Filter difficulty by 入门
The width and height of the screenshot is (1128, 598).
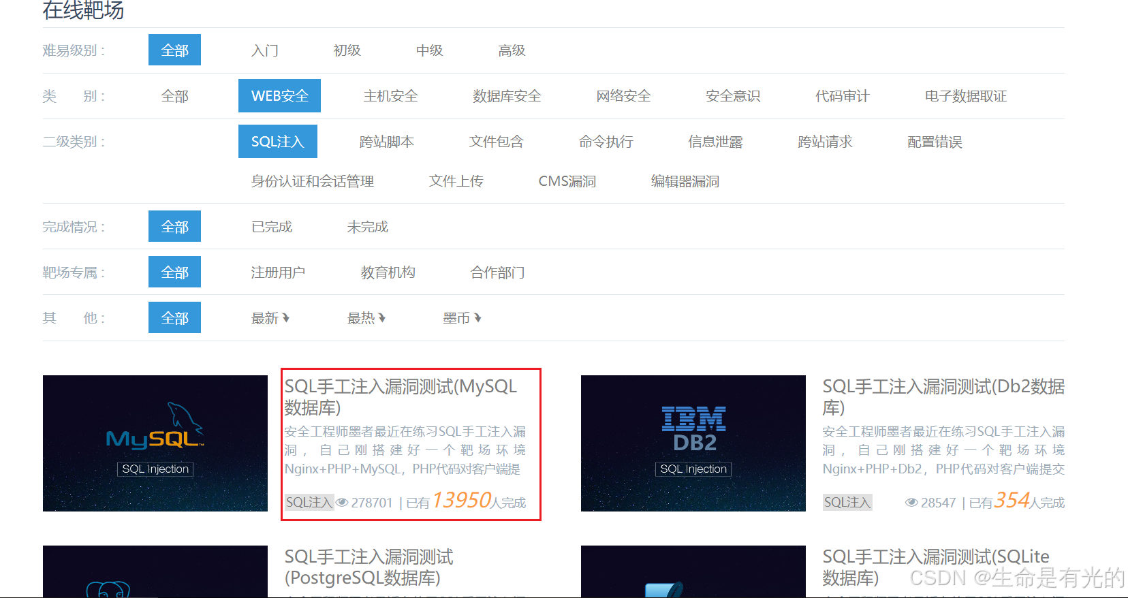coord(265,50)
